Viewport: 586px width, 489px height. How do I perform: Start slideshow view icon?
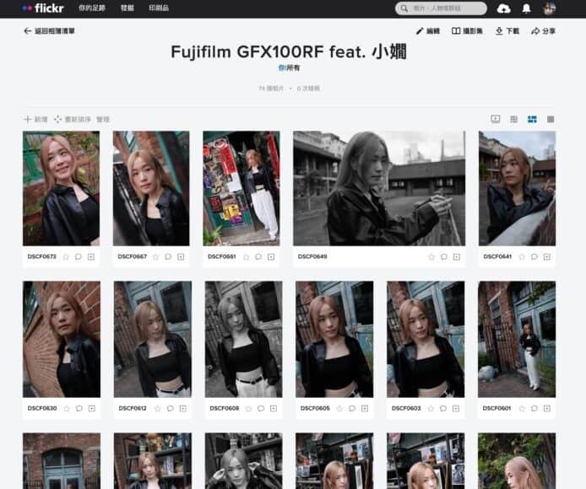(496, 119)
